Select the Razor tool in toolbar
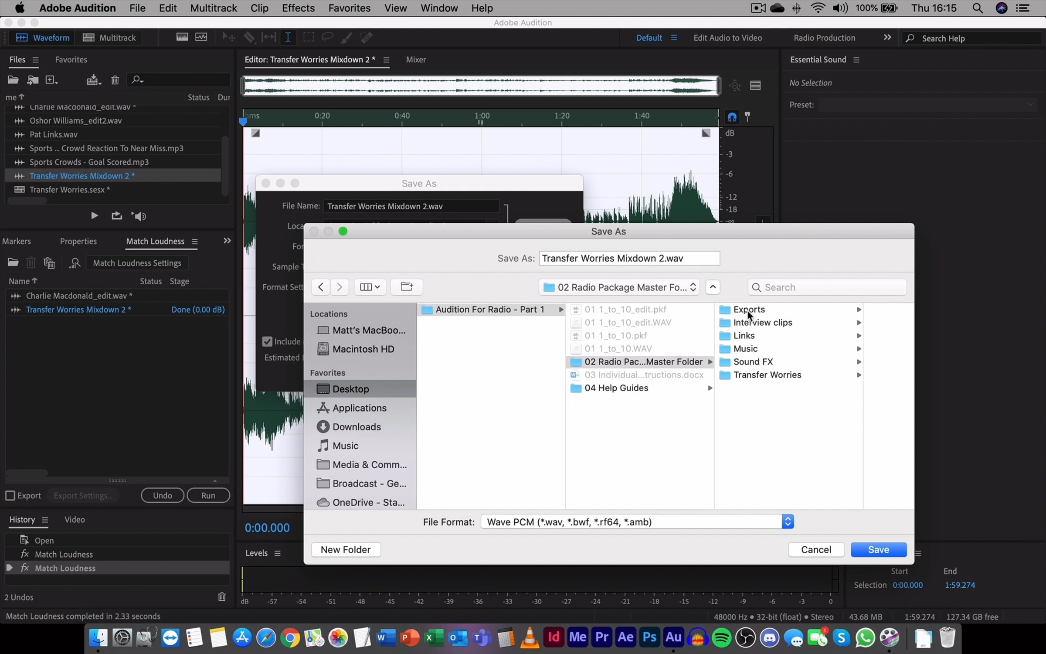This screenshot has height=654, width=1046. click(249, 37)
